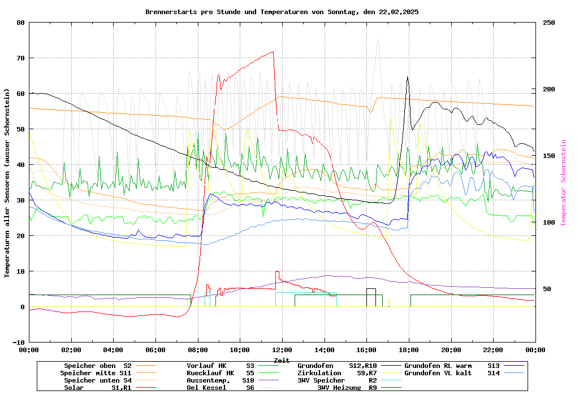
Task: Select Zirkulation S9,R7 in the legend
Action: click(x=337, y=373)
